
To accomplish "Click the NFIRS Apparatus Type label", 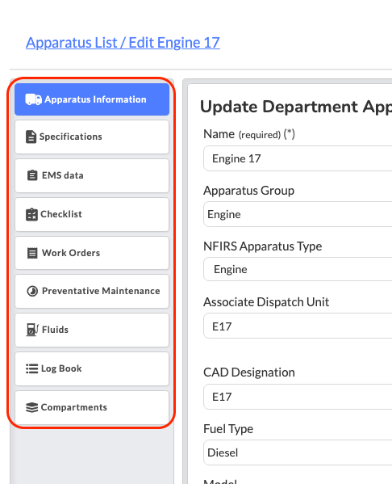I will tap(263, 246).
